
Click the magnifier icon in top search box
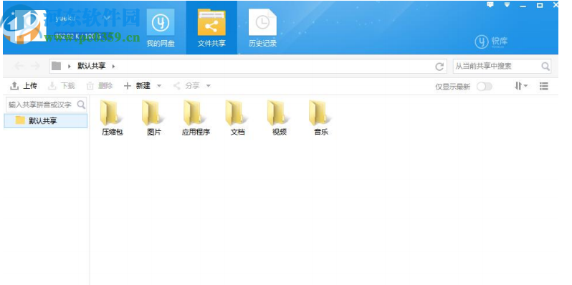(x=545, y=67)
